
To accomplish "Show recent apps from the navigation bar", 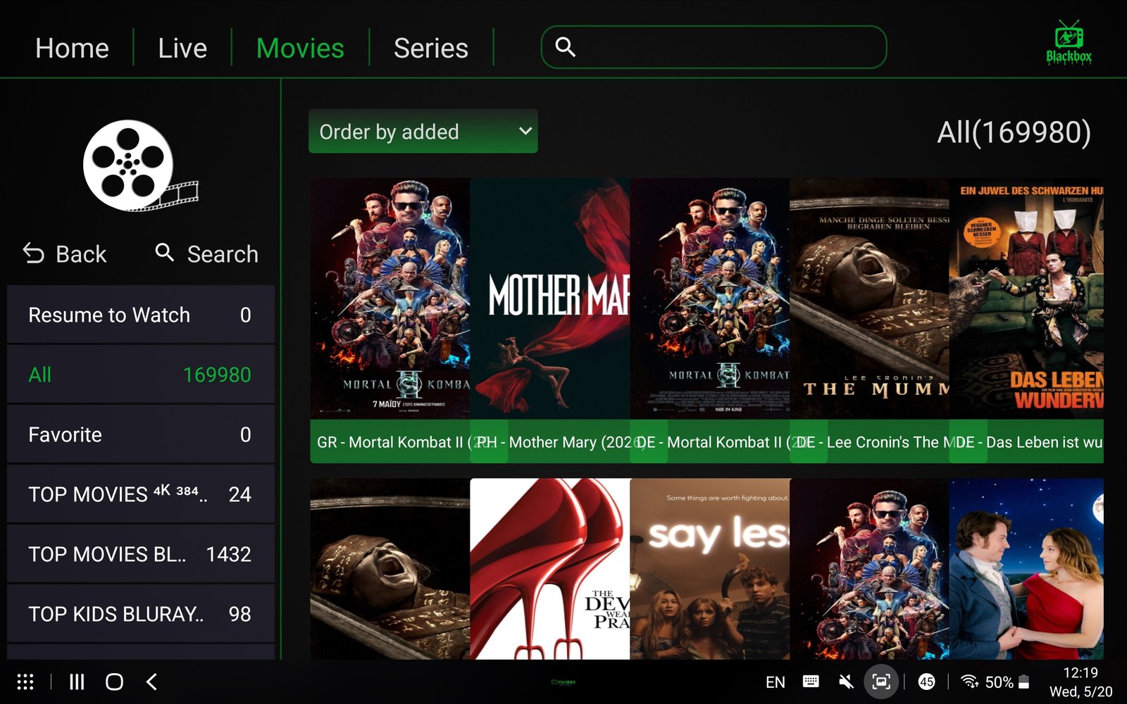I will click(77, 681).
